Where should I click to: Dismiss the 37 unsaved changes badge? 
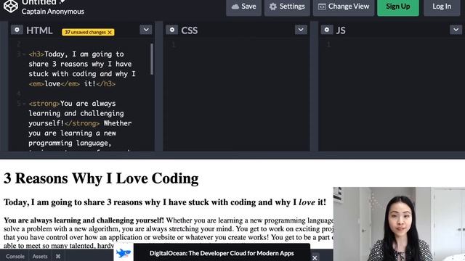point(110,32)
